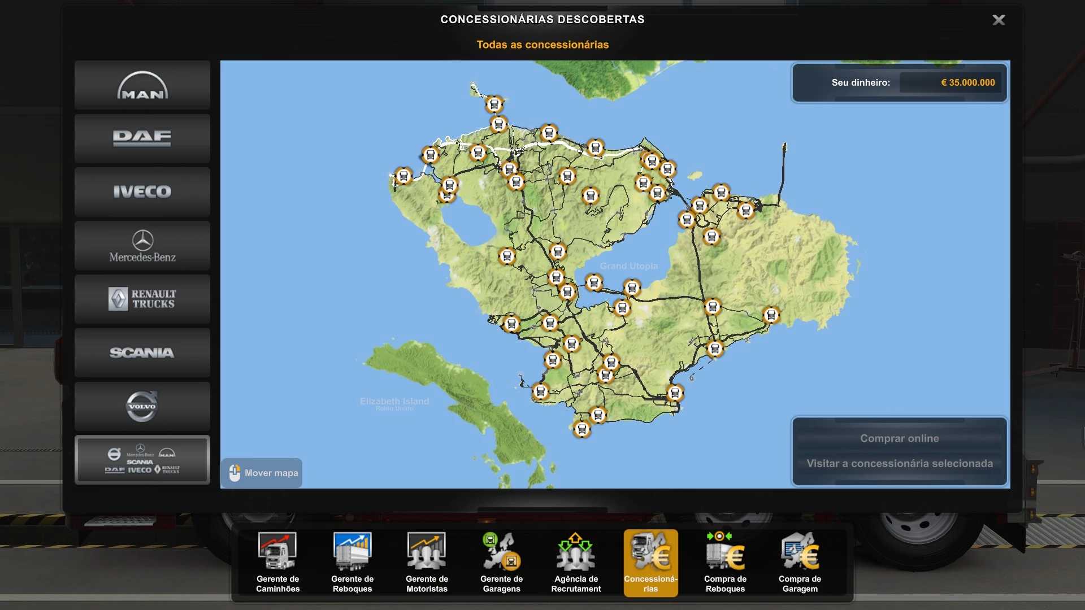Viewport: 1085px width, 610px height.
Task: Choose the Mercedes-Benz brand filter
Action: pyautogui.click(x=142, y=246)
